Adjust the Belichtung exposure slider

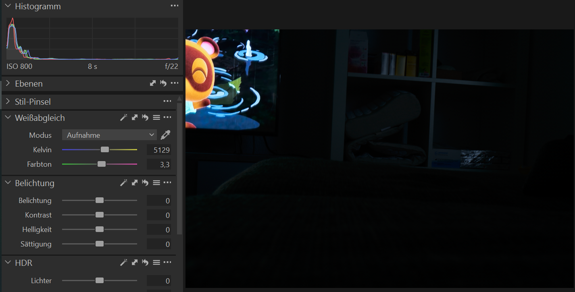tap(100, 200)
